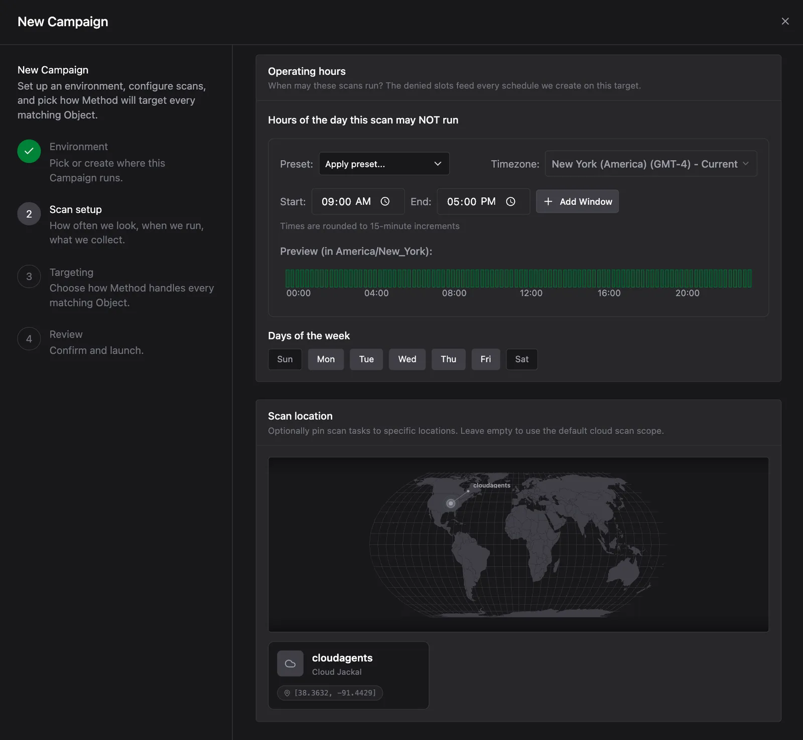Toggle Thu in days of the week
This screenshot has width=803, height=740.
pyautogui.click(x=449, y=359)
